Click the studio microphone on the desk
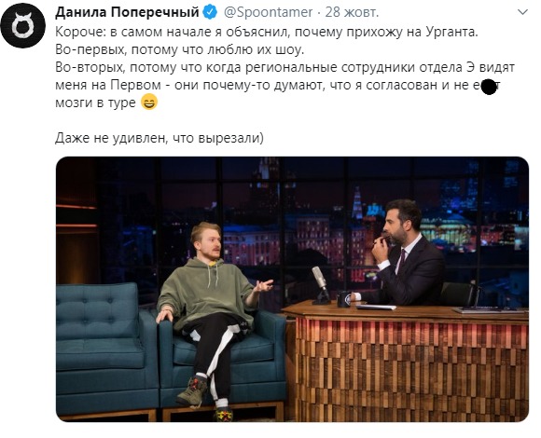The width and height of the screenshot is (541, 438). (321, 284)
